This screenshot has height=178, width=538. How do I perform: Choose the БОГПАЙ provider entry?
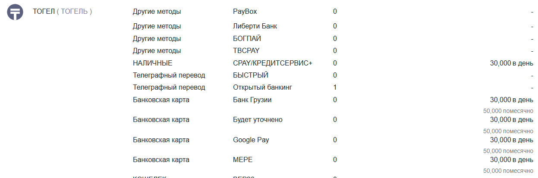coord(247,39)
